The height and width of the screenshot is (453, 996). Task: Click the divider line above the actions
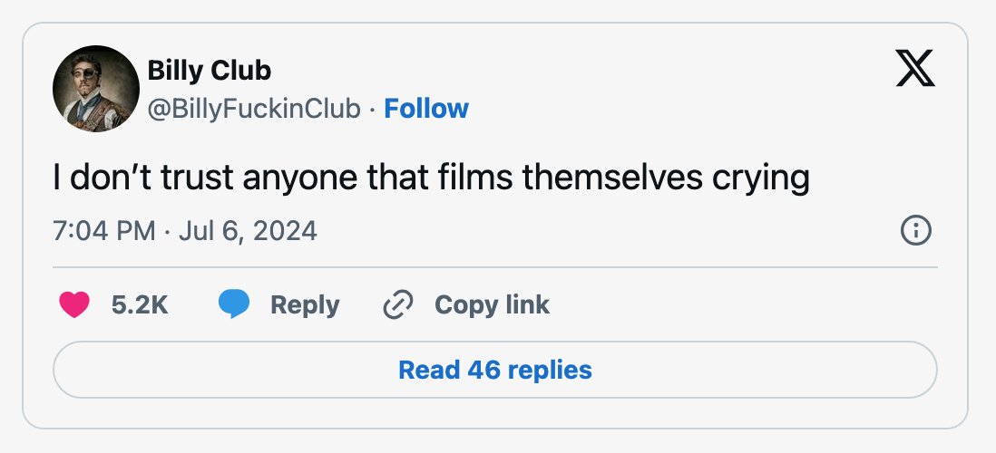[x=494, y=267]
